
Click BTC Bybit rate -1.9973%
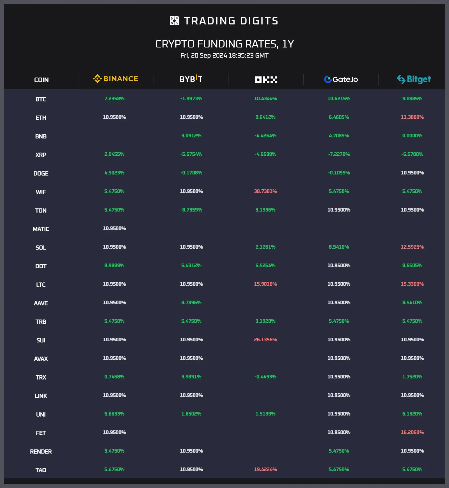pos(191,99)
